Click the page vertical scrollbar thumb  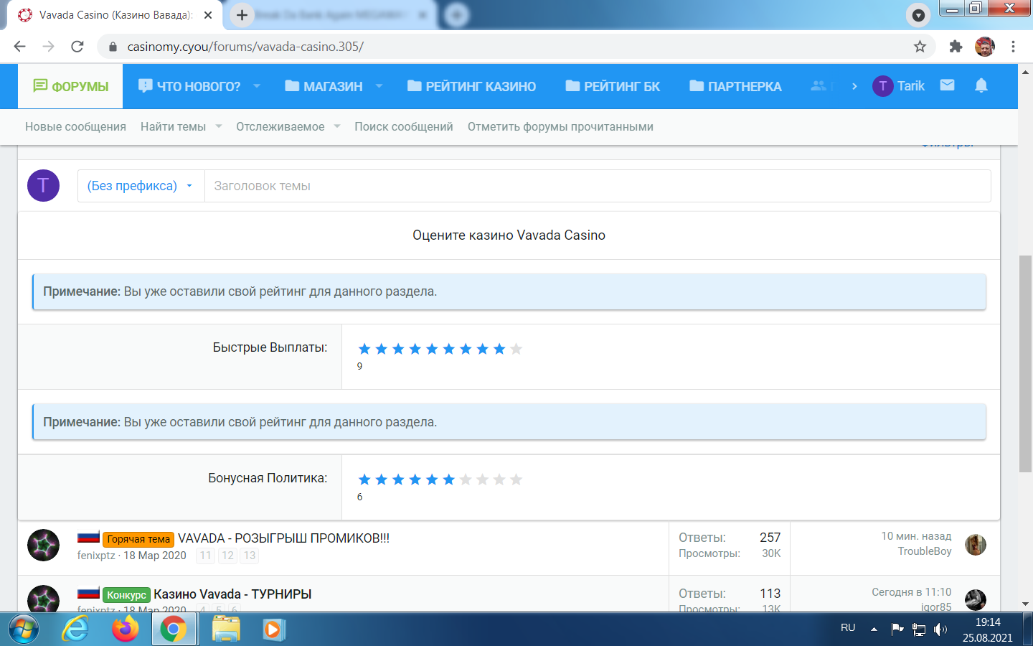coord(1026,363)
